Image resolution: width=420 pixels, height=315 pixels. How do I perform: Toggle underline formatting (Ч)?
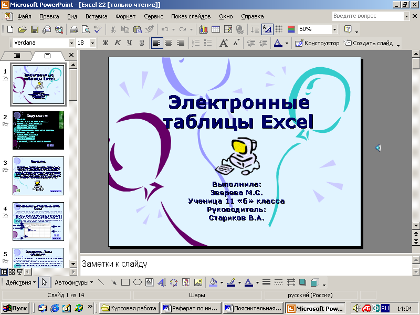pyautogui.click(x=130, y=43)
